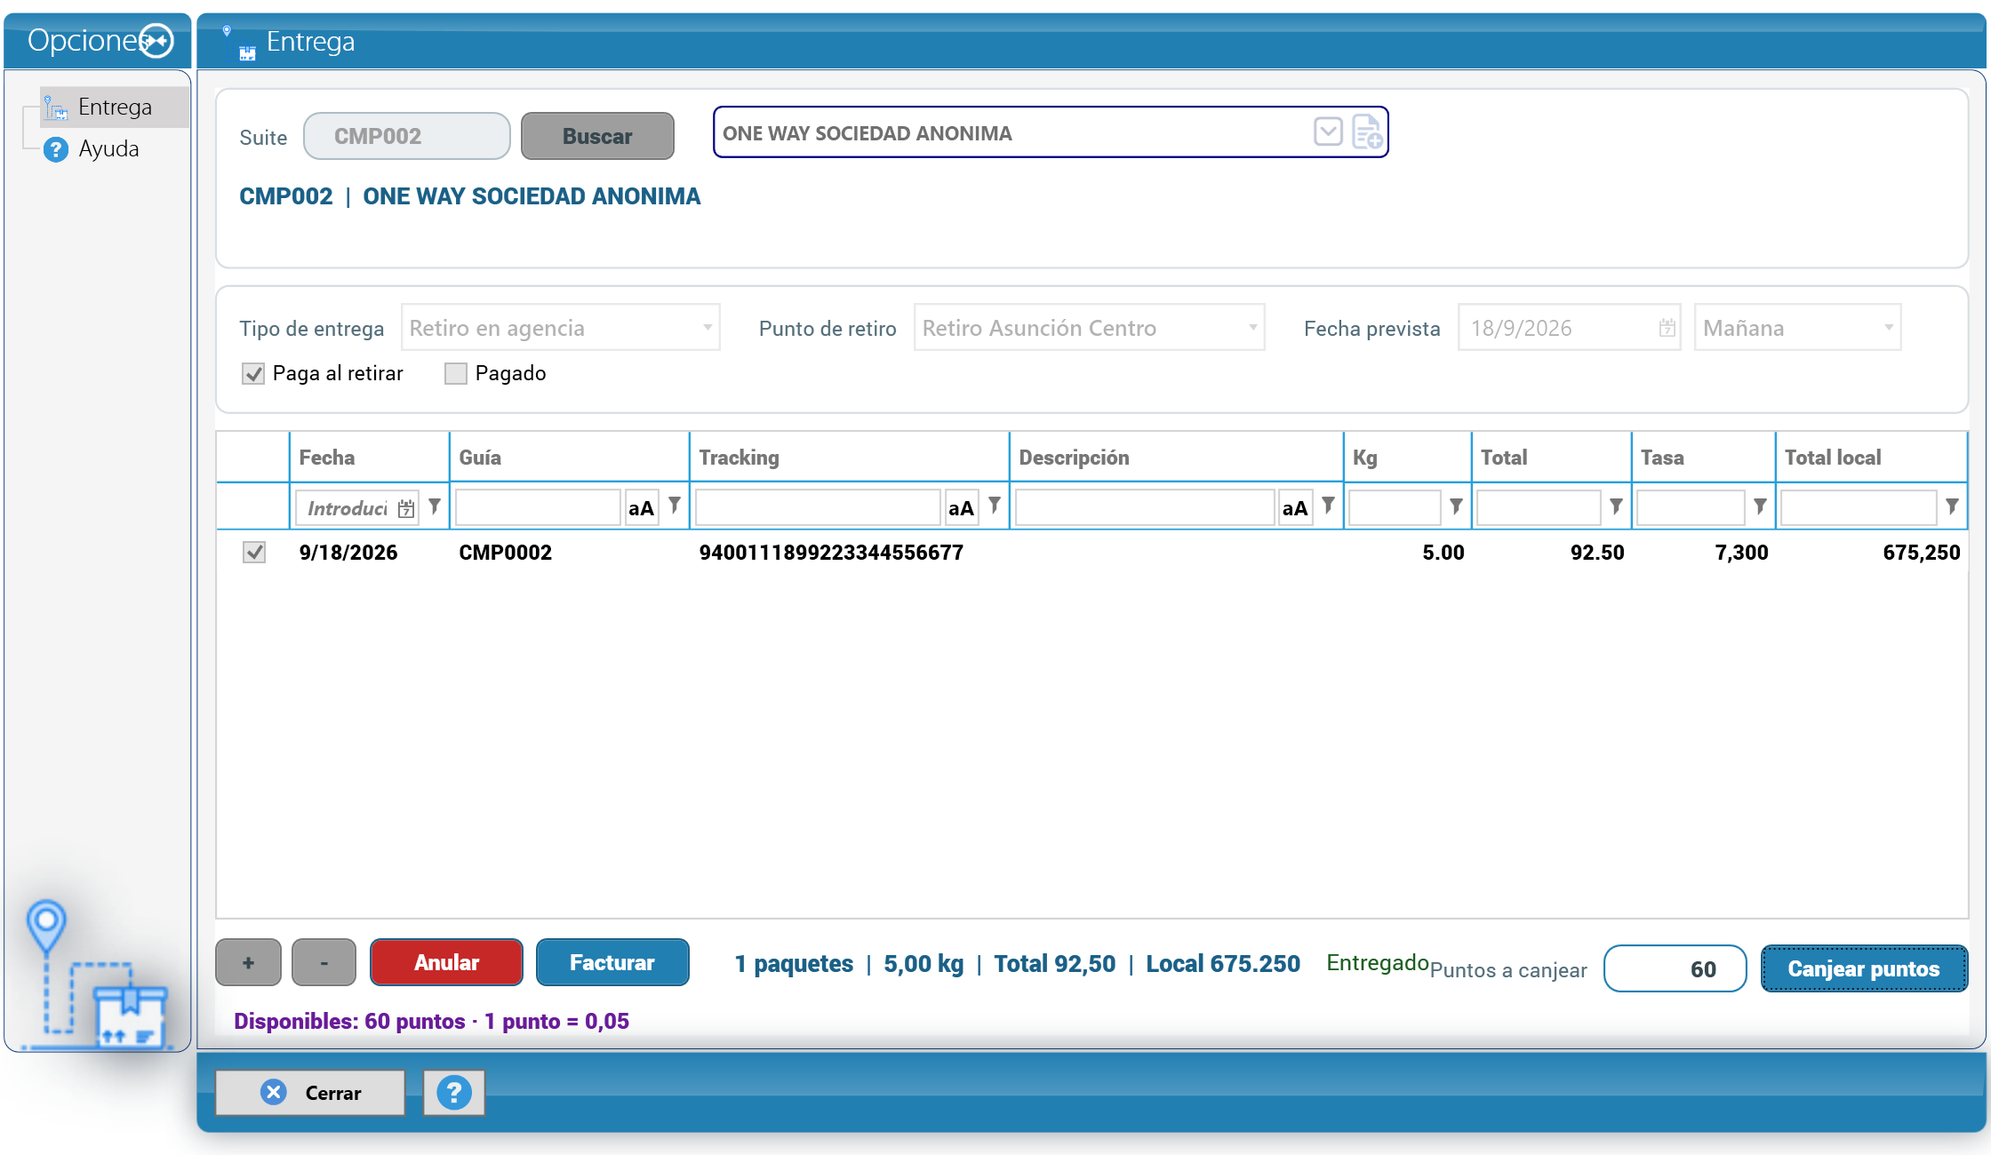The width and height of the screenshot is (1991, 1155).
Task: Click the red Anular button
Action: (x=446, y=962)
